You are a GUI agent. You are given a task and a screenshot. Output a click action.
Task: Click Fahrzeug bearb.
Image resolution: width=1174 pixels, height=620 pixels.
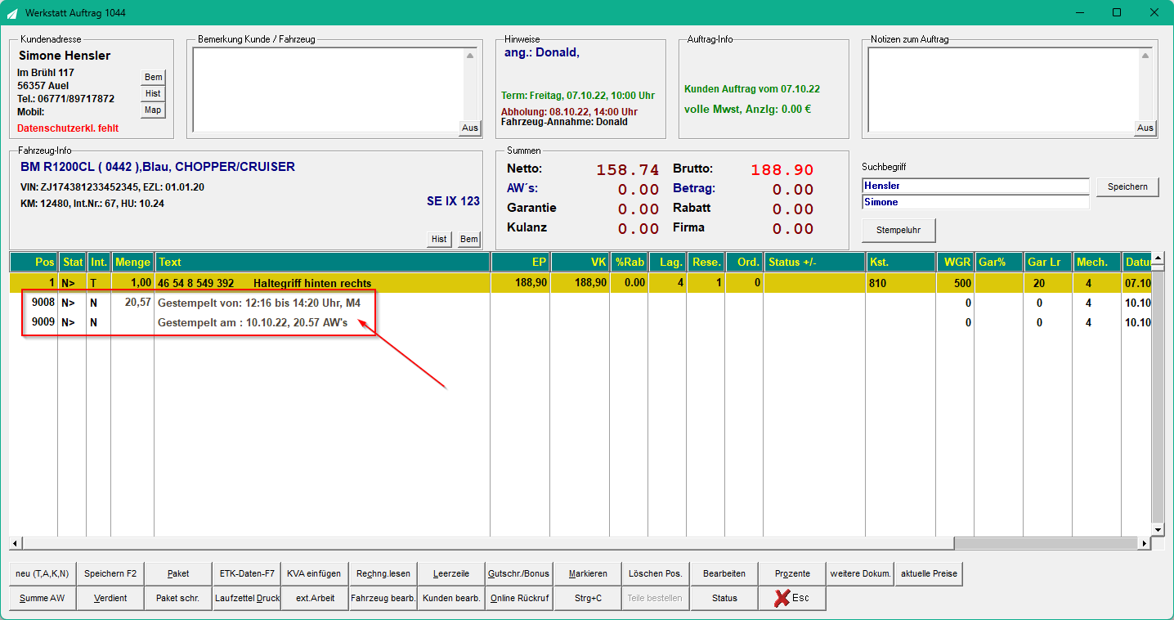click(383, 598)
